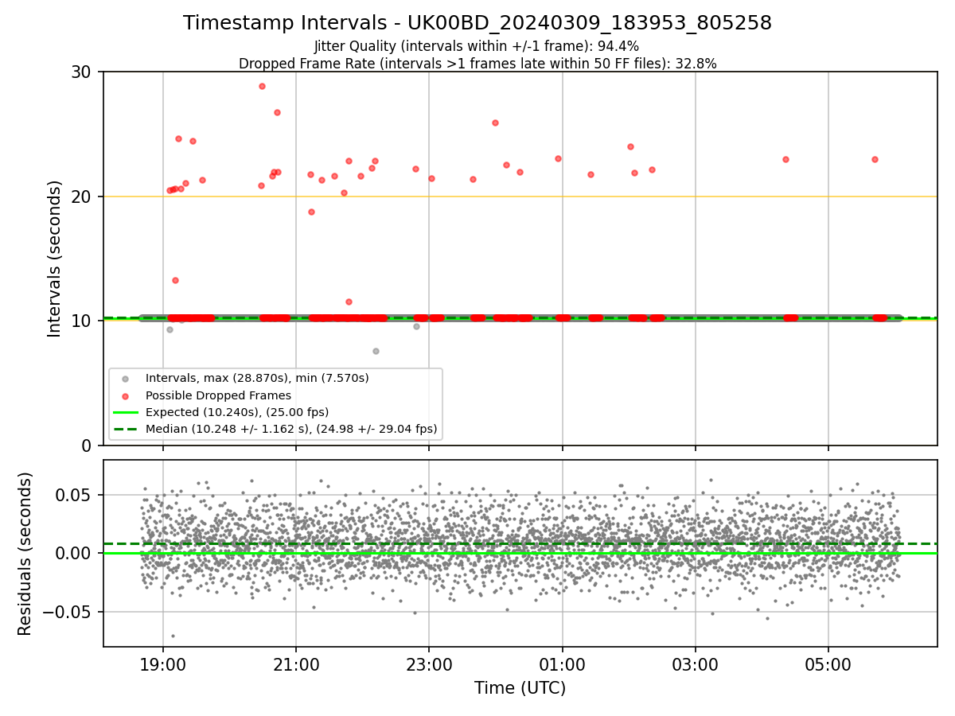Click legend entry "Expected (10.240s), (25.00 fps)"
Viewport: 955px width, 716px height.
click(237, 412)
